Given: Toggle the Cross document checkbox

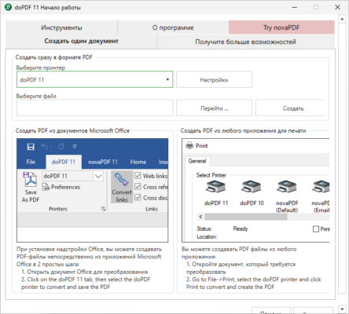Looking at the screenshot, I should 138,198.
